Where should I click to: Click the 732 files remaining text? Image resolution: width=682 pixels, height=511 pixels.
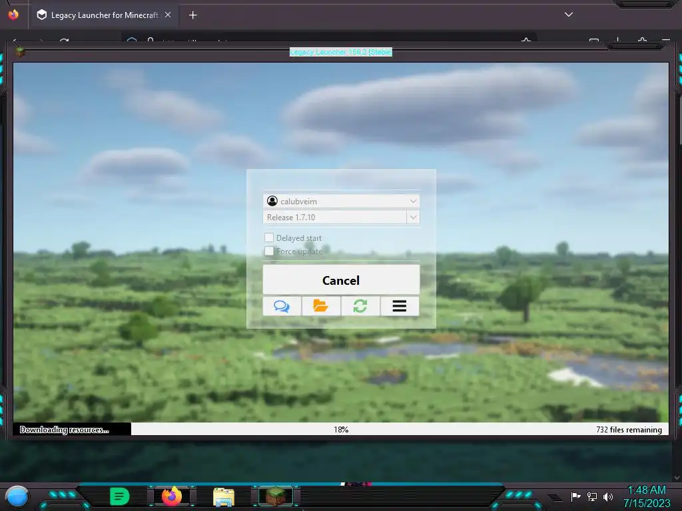click(x=629, y=430)
